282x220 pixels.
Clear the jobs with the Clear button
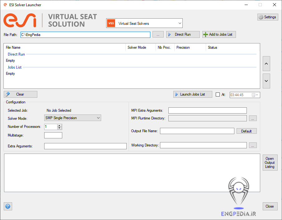(21, 94)
